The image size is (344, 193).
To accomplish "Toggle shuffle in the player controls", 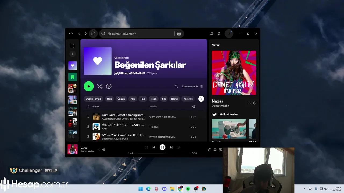I will click(146, 147).
